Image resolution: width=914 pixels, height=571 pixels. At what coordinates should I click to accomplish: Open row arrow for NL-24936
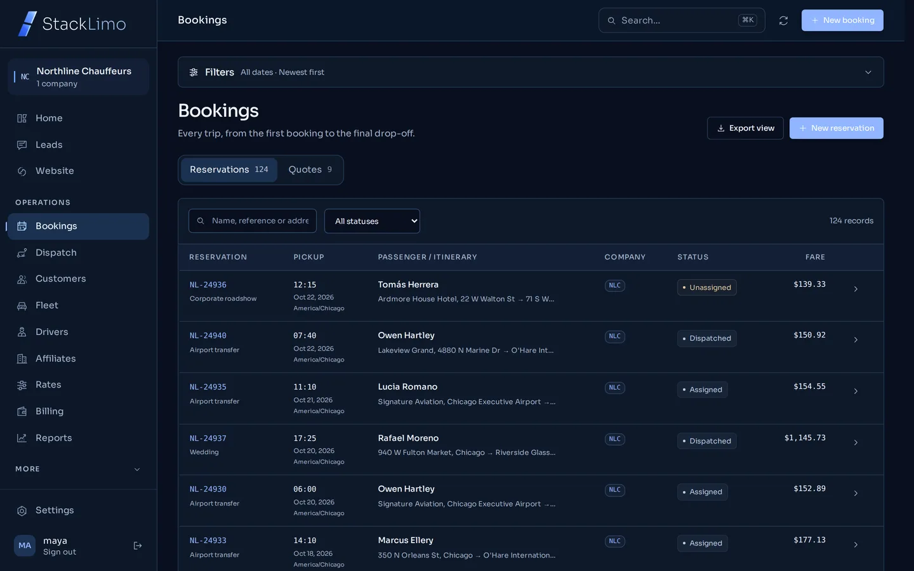856,289
